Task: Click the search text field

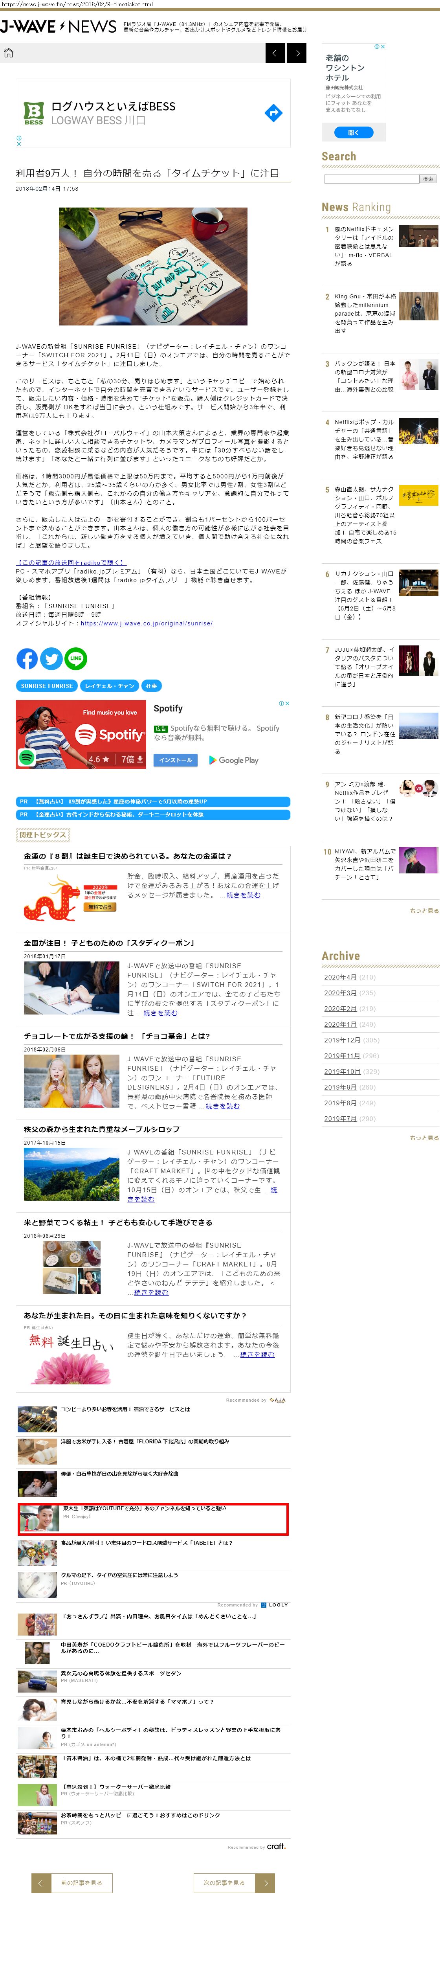Action: [x=370, y=178]
